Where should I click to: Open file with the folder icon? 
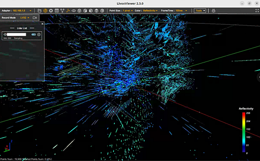(39, 11)
